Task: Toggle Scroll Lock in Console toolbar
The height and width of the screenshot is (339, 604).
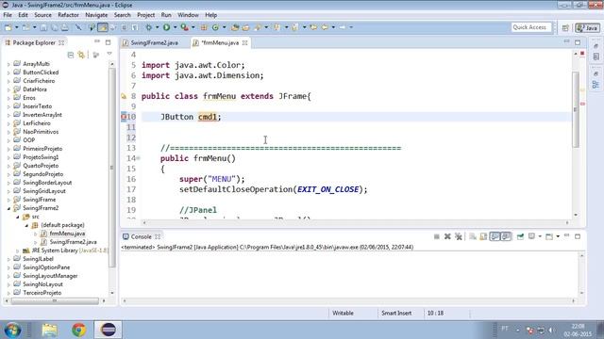Action: click(483, 236)
